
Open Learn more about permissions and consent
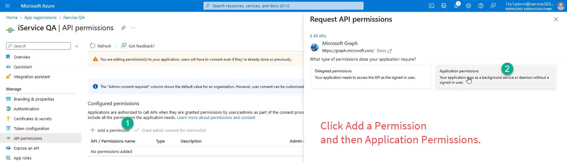(x=216, y=117)
